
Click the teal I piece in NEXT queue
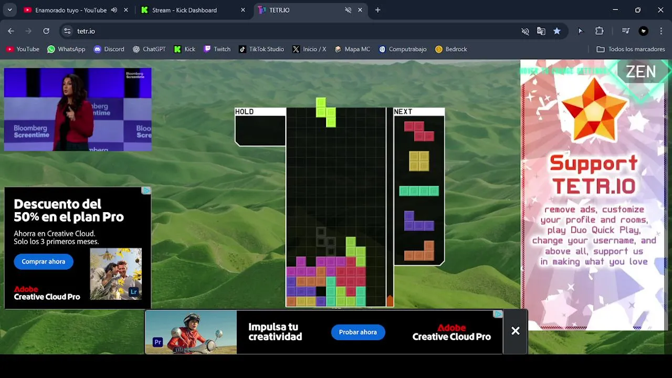point(419,191)
